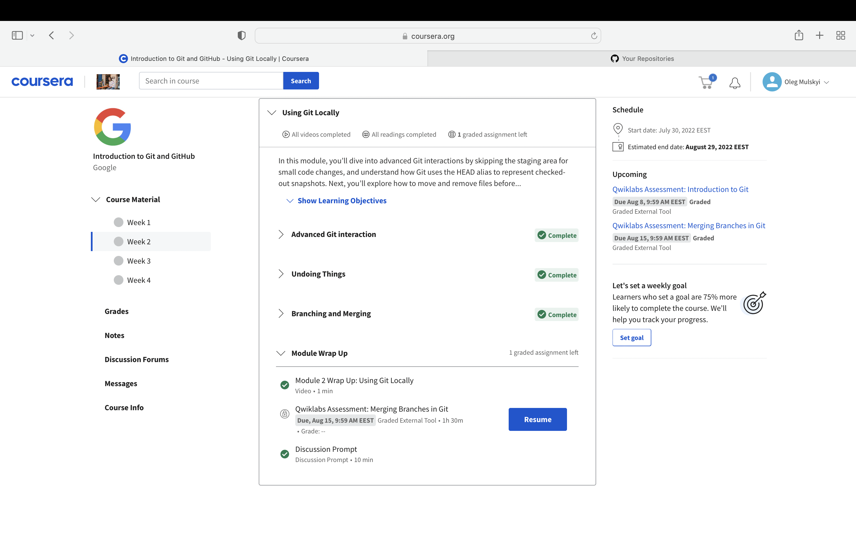Open the sidebar options dropdown arrow

(x=32, y=36)
